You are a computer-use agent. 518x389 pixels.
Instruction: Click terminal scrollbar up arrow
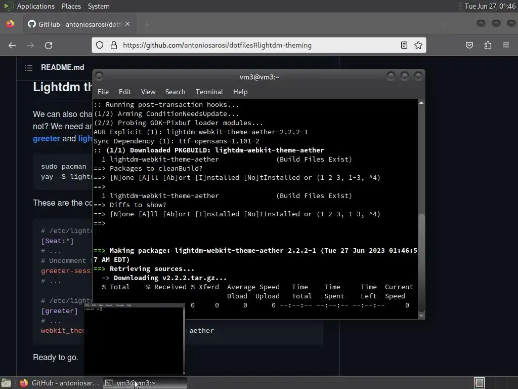click(x=421, y=103)
